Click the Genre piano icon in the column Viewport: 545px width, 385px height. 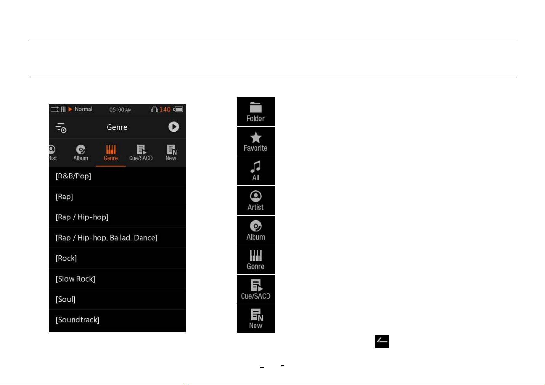coord(255,260)
